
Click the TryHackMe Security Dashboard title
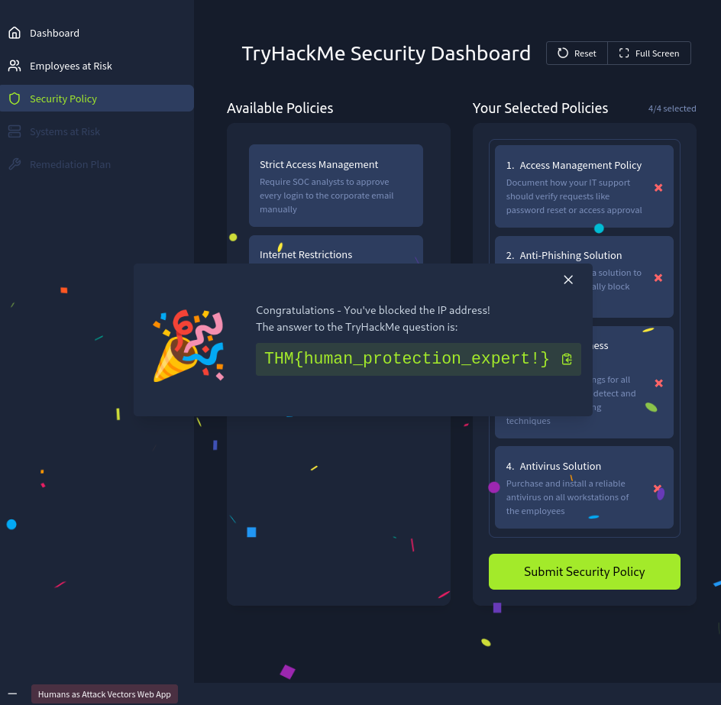pos(386,53)
